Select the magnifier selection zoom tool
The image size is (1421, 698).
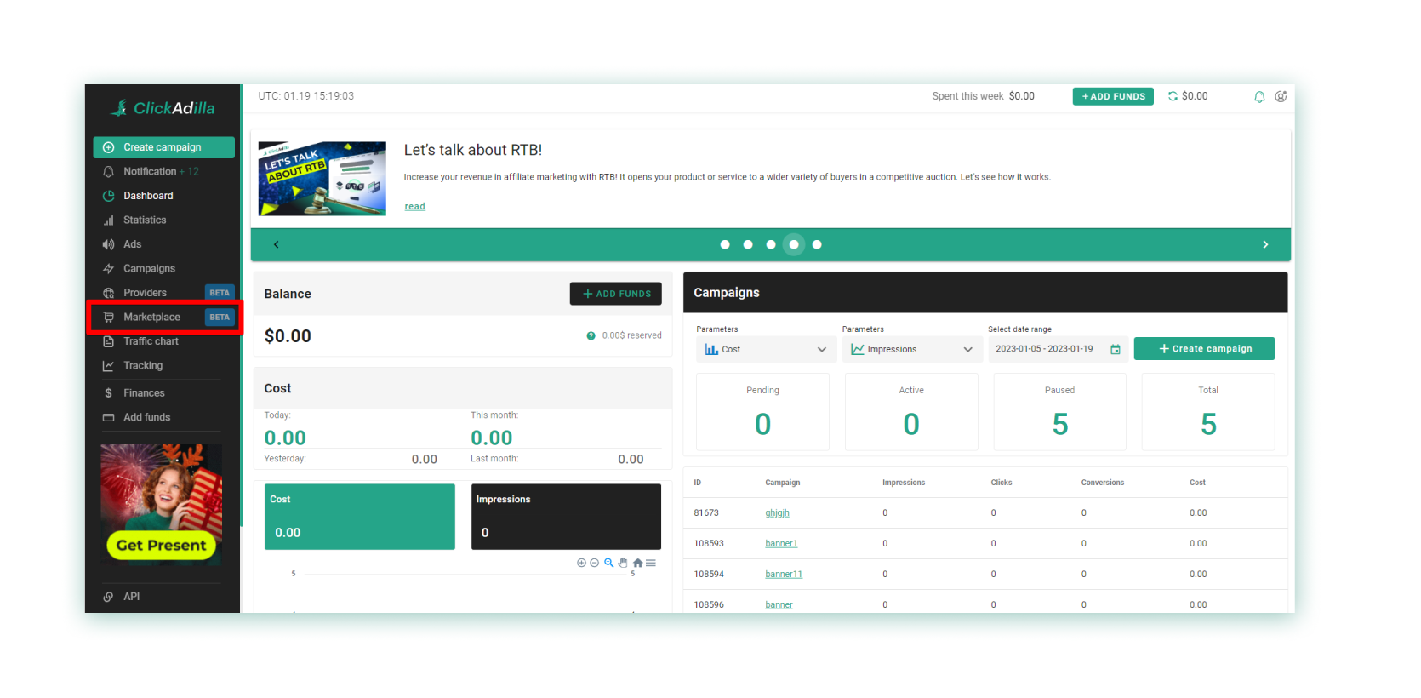[609, 563]
